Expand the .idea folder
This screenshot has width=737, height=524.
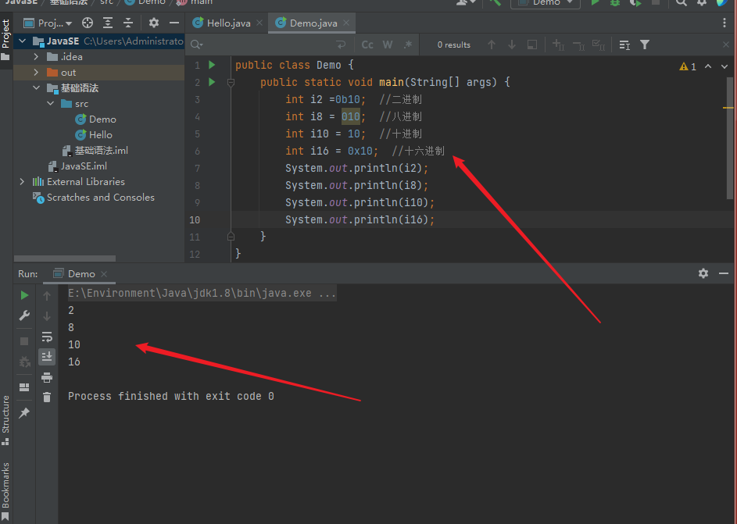tap(36, 57)
